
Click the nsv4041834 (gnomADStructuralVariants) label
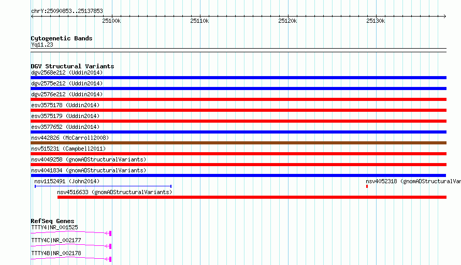(89, 170)
